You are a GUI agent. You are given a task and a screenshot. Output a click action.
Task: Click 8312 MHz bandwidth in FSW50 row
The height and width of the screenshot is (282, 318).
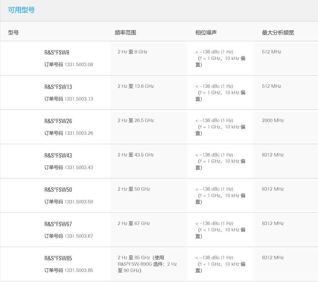click(273, 189)
